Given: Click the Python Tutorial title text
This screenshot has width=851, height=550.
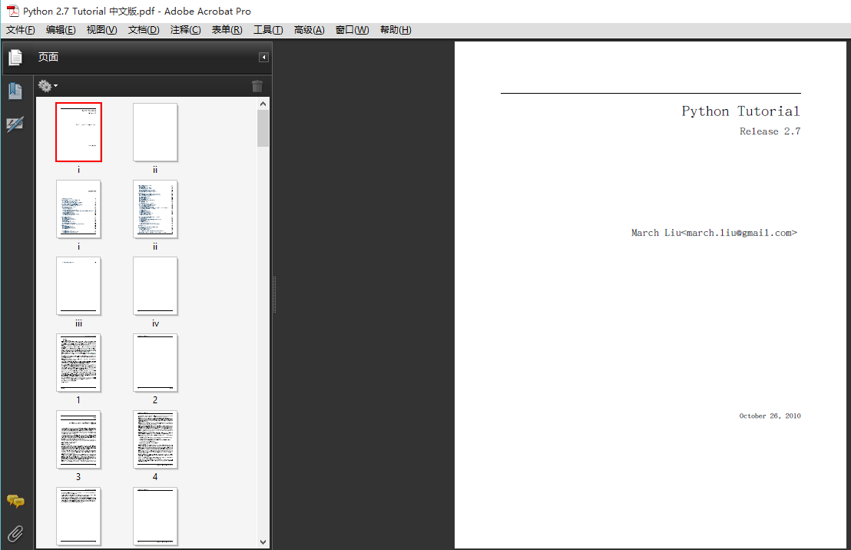Looking at the screenshot, I should coord(741,111).
